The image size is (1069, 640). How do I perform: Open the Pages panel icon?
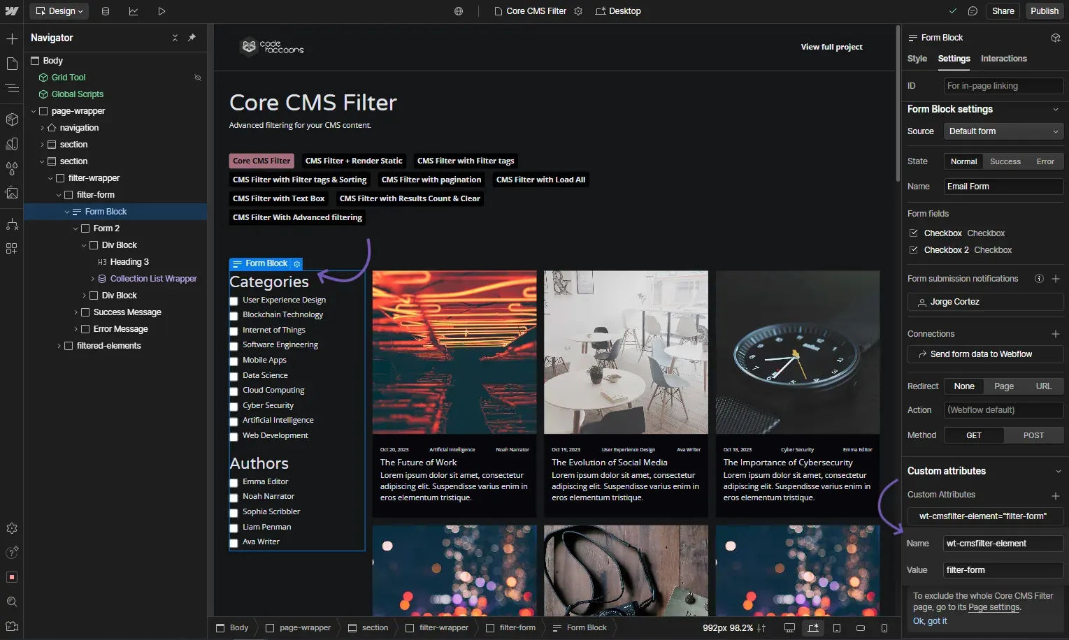tap(12, 64)
